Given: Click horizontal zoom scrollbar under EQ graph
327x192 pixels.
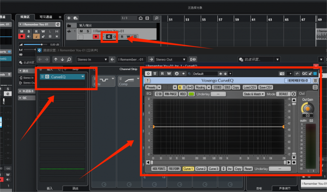Looking at the screenshot, I should (x=218, y=162).
